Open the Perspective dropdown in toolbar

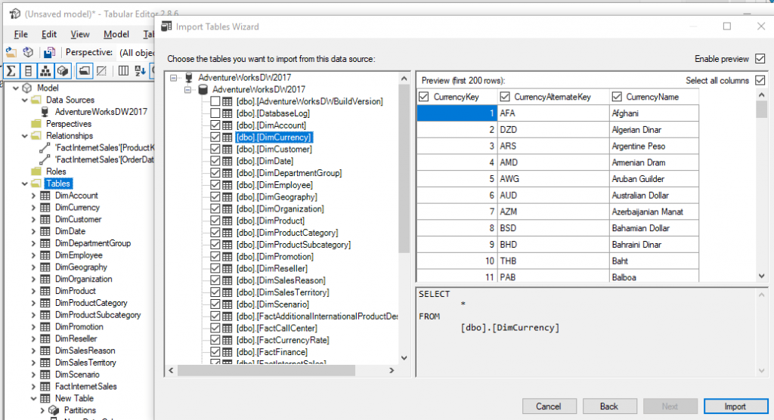[136, 52]
